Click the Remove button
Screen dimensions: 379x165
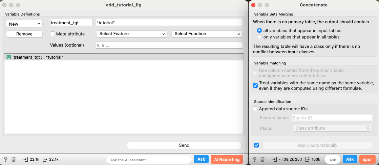(x=24, y=34)
